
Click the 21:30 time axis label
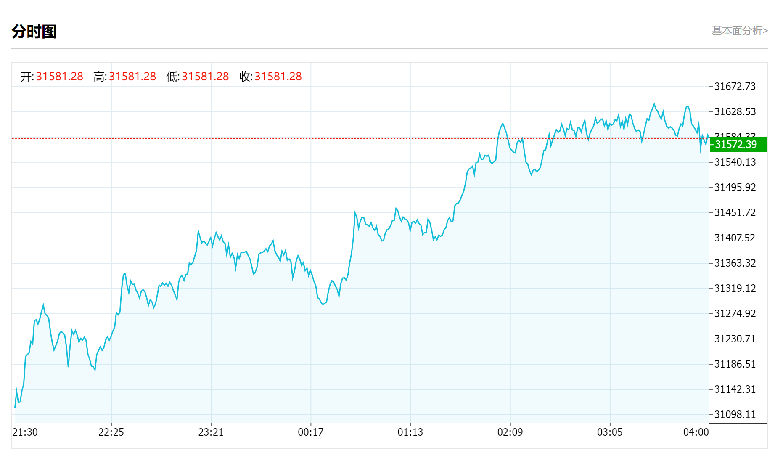click(25, 432)
